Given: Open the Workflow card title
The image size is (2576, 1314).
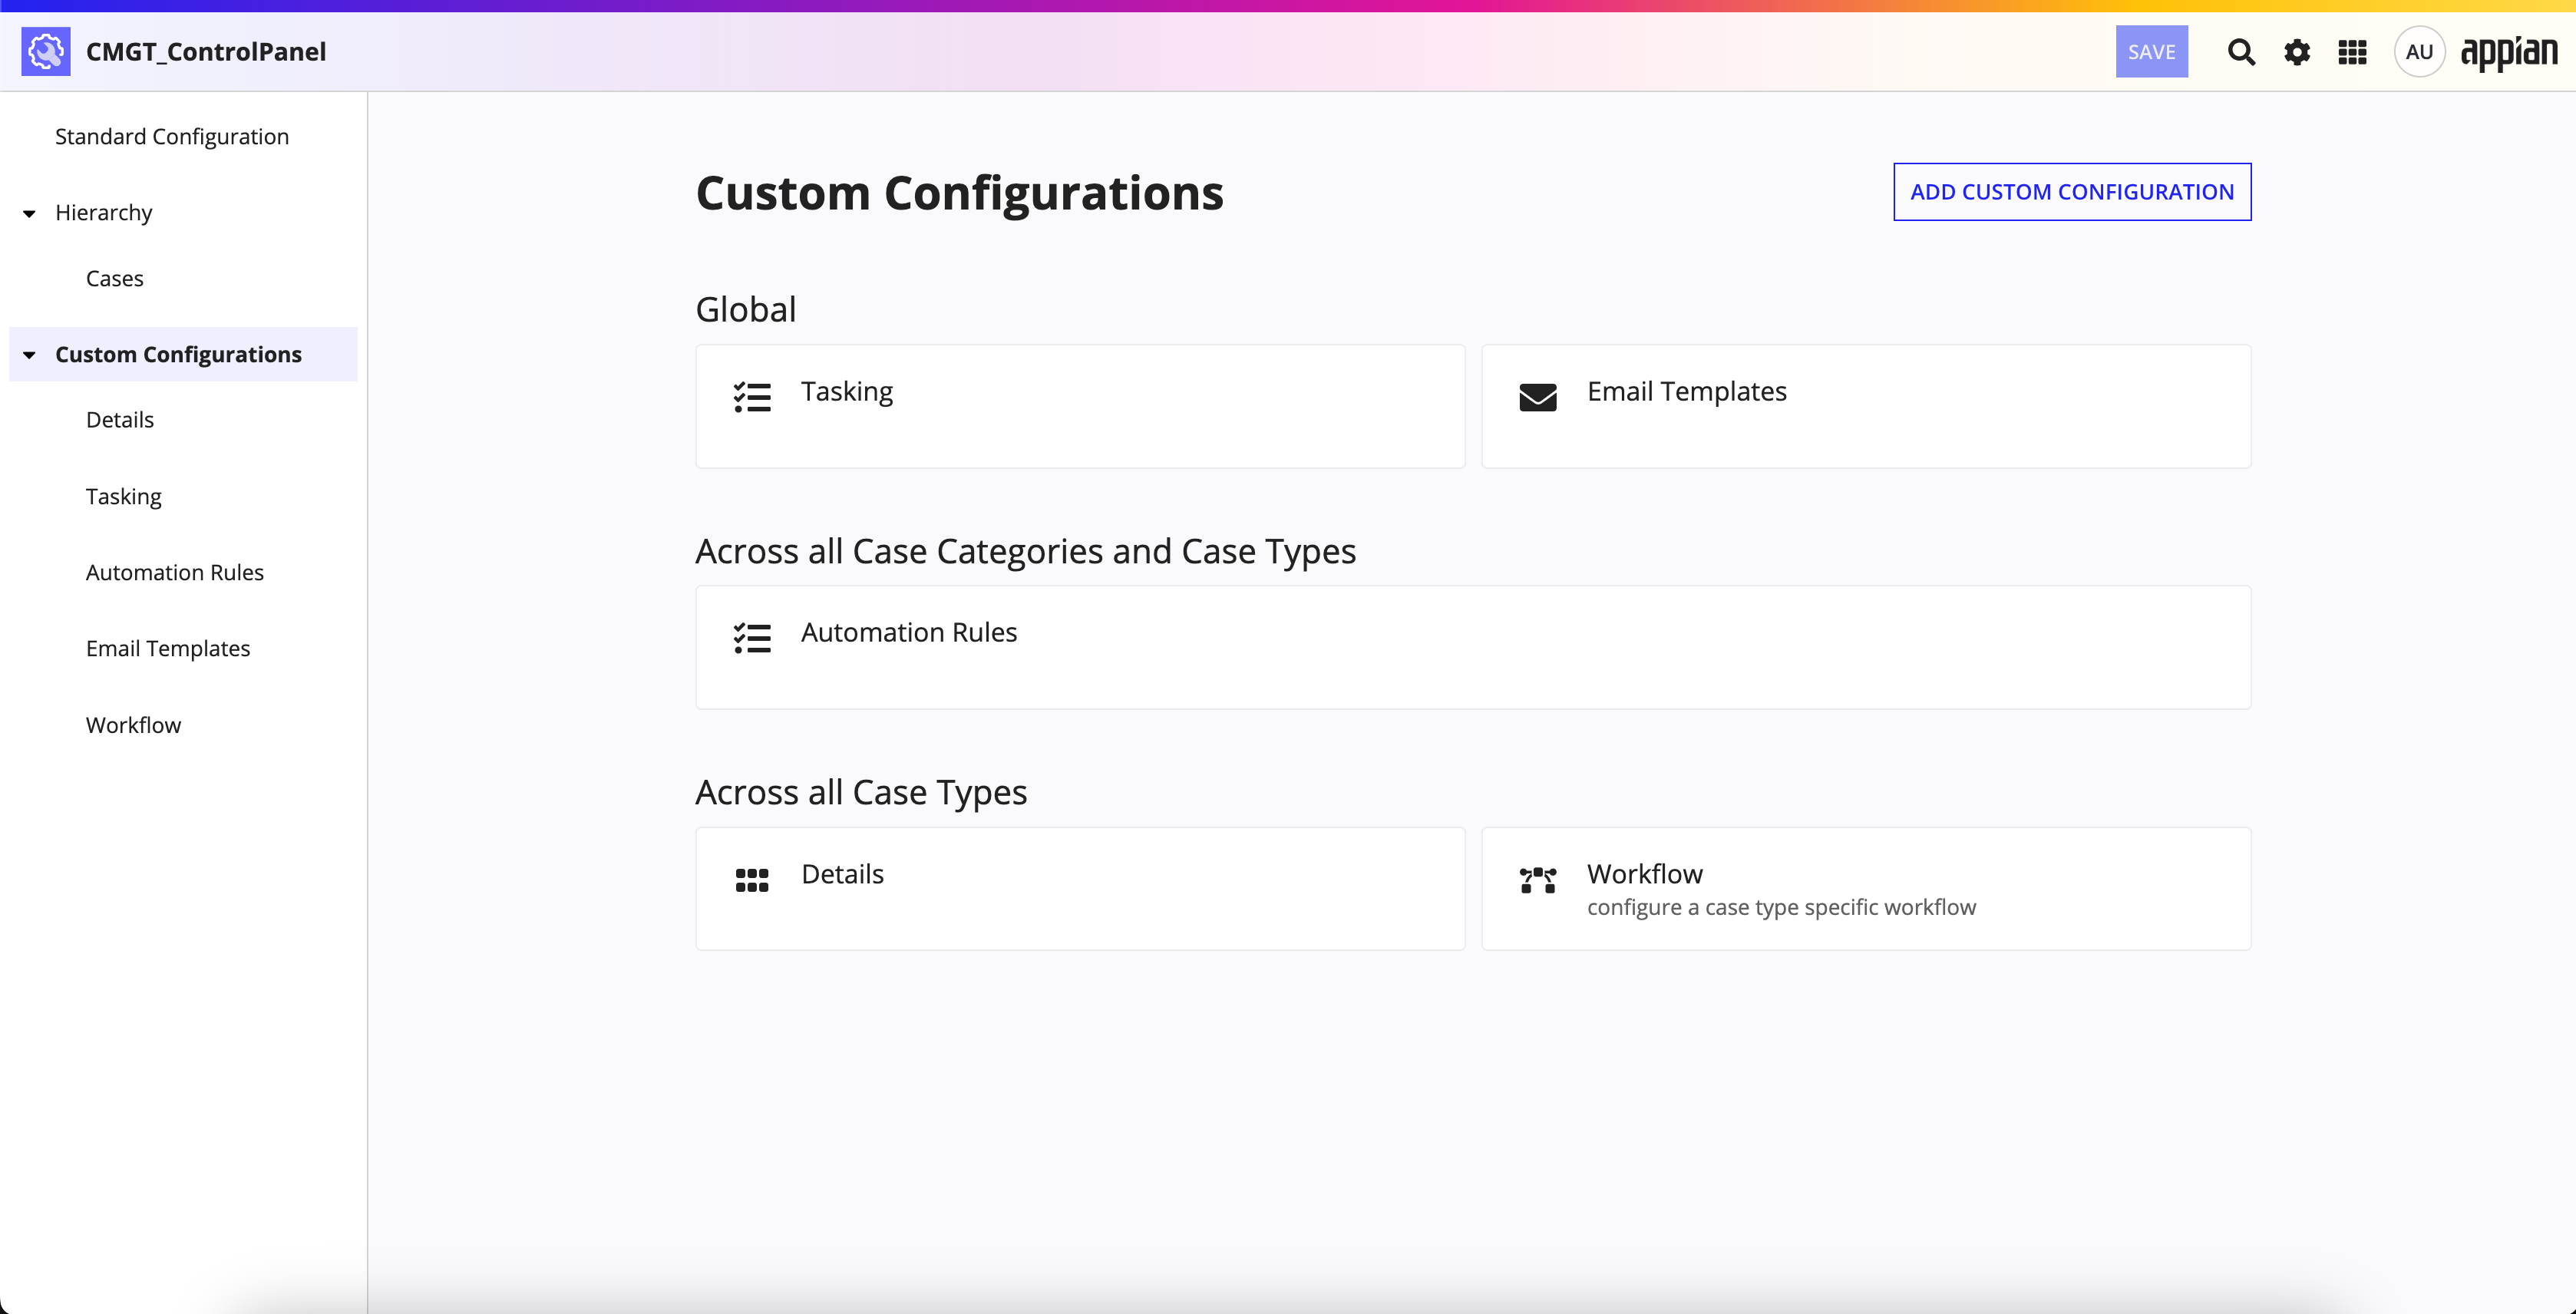Looking at the screenshot, I should click(1645, 874).
